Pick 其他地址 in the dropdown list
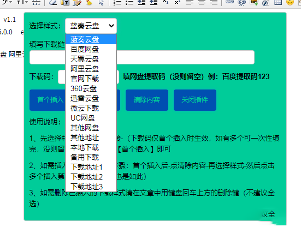 pos(91,138)
